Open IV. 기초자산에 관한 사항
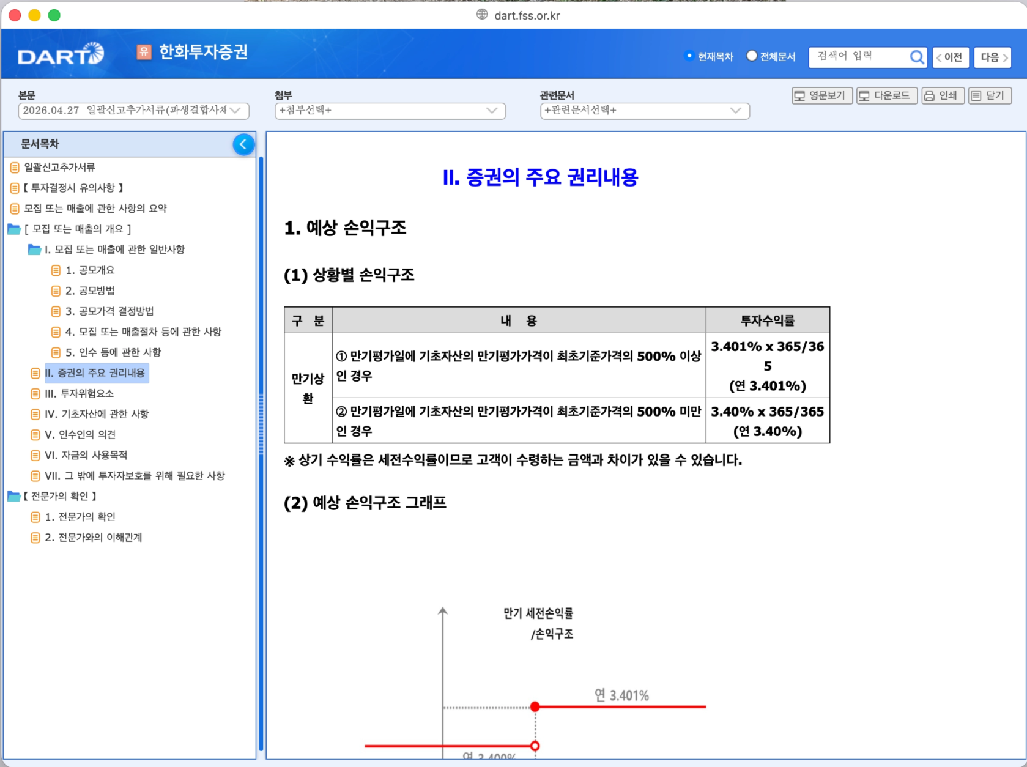 pos(97,414)
